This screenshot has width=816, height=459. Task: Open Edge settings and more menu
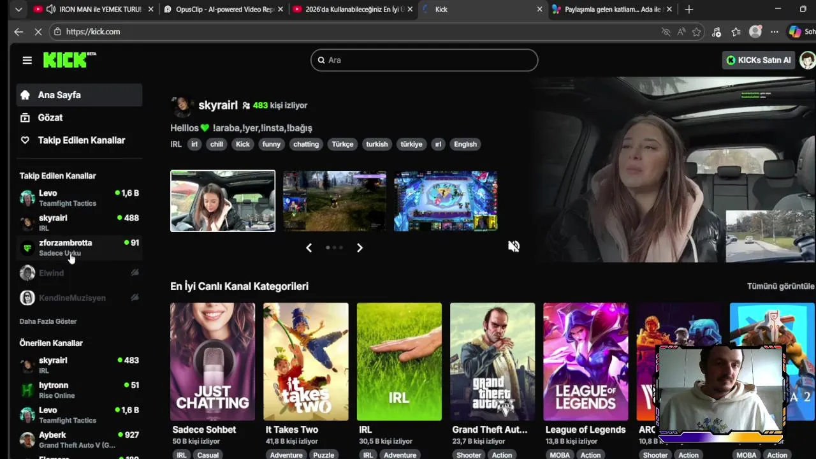click(x=774, y=32)
